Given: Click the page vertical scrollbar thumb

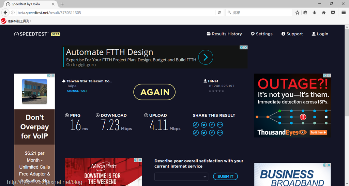Looking at the screenshot, I should [x=347, y=72].
